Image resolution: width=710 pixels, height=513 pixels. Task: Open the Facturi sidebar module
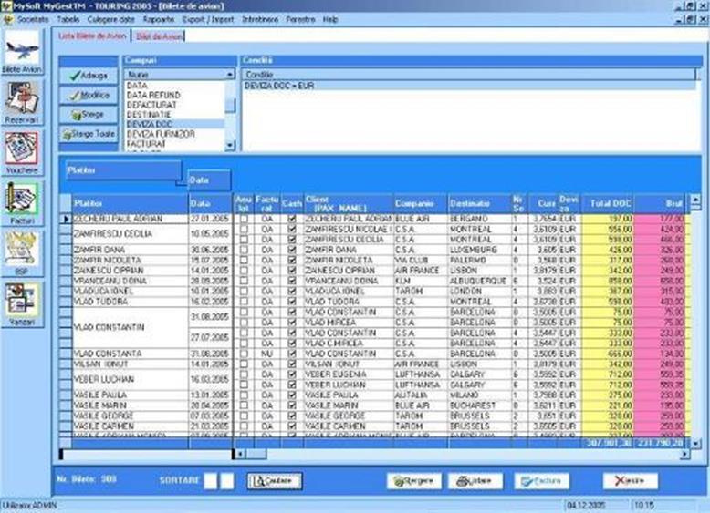22,203
